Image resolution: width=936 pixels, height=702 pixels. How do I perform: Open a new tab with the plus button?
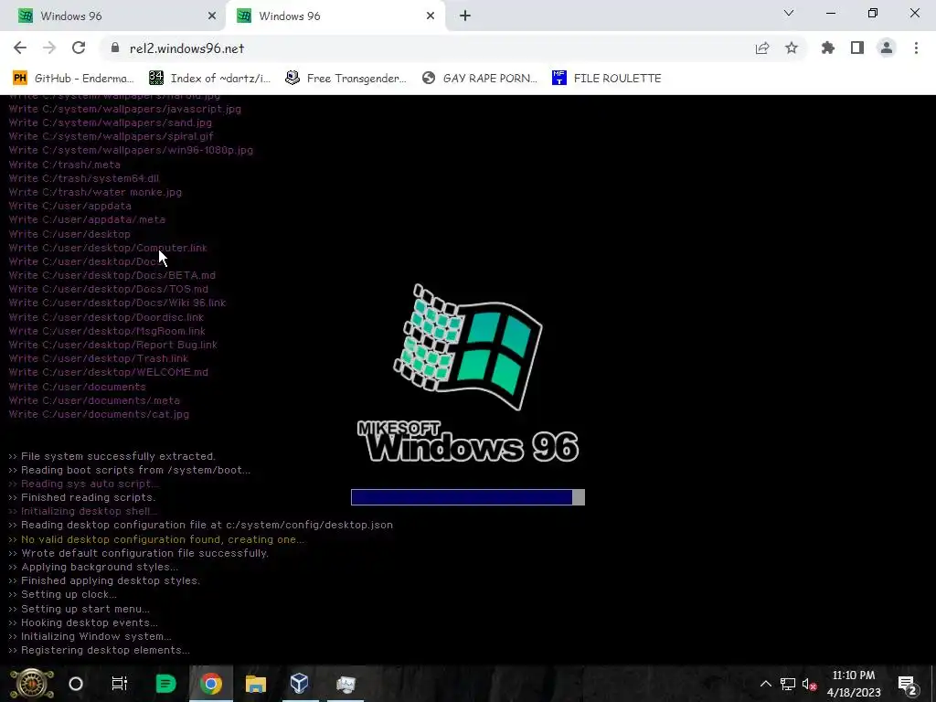point(465,16)
